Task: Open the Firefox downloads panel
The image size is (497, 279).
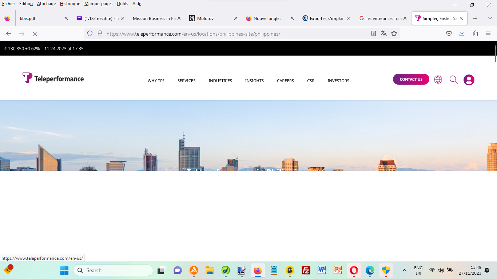Action: pos(462,33)
